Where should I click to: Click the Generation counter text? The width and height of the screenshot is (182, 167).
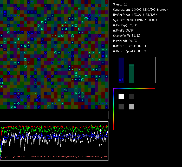tap(140, 10)
